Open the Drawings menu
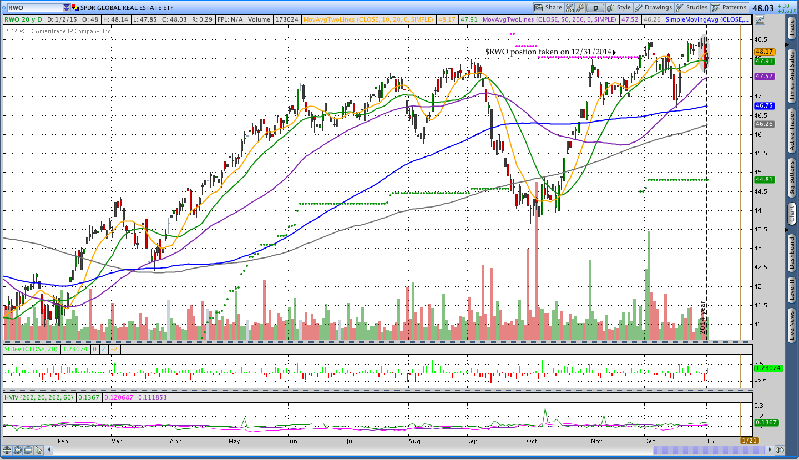Screen dimensions: 799x460 pyautogui.click(x=654, y=8)
